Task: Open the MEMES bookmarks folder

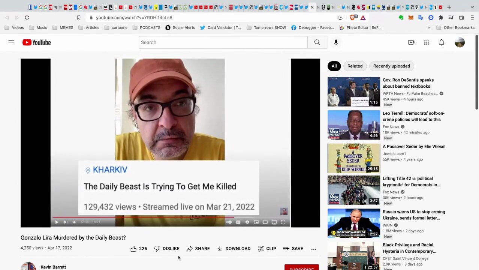Action: pos(63,27)
